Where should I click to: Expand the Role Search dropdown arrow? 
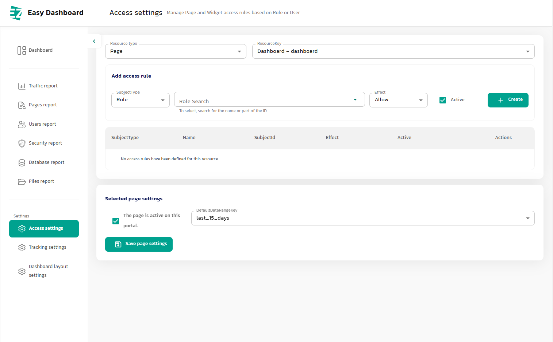coord(355,99)
